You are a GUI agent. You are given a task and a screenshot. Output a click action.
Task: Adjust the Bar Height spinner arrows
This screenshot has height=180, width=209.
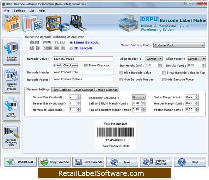click(x=160, y=65)
